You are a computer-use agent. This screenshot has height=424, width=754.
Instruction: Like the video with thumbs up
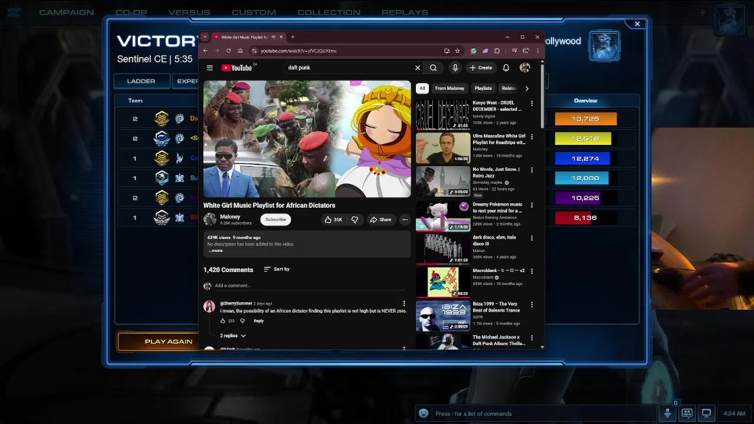pos(333,220)
